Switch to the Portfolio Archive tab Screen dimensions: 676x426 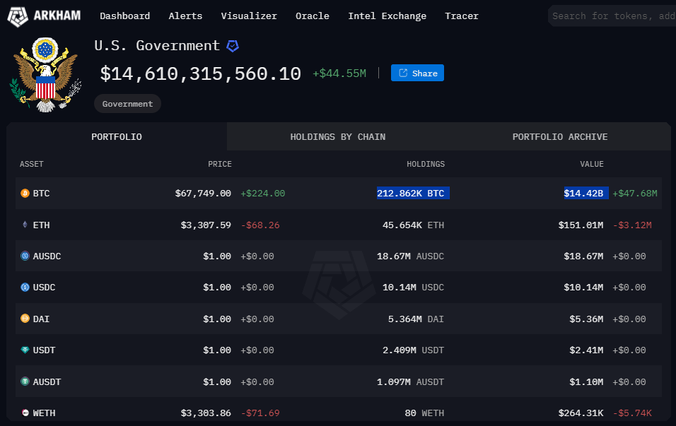point(560,136)
